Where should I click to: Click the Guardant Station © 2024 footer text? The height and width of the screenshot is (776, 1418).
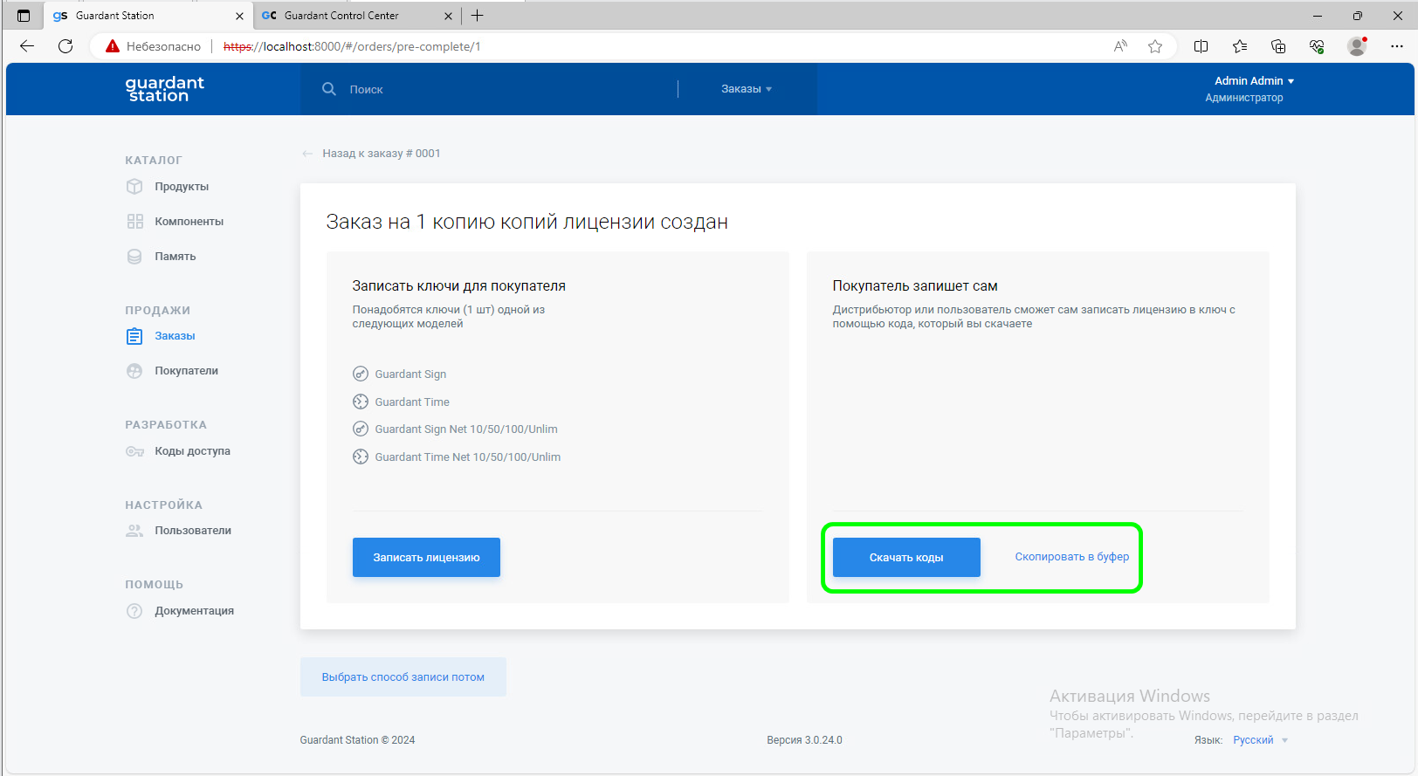tap(358, 740)
